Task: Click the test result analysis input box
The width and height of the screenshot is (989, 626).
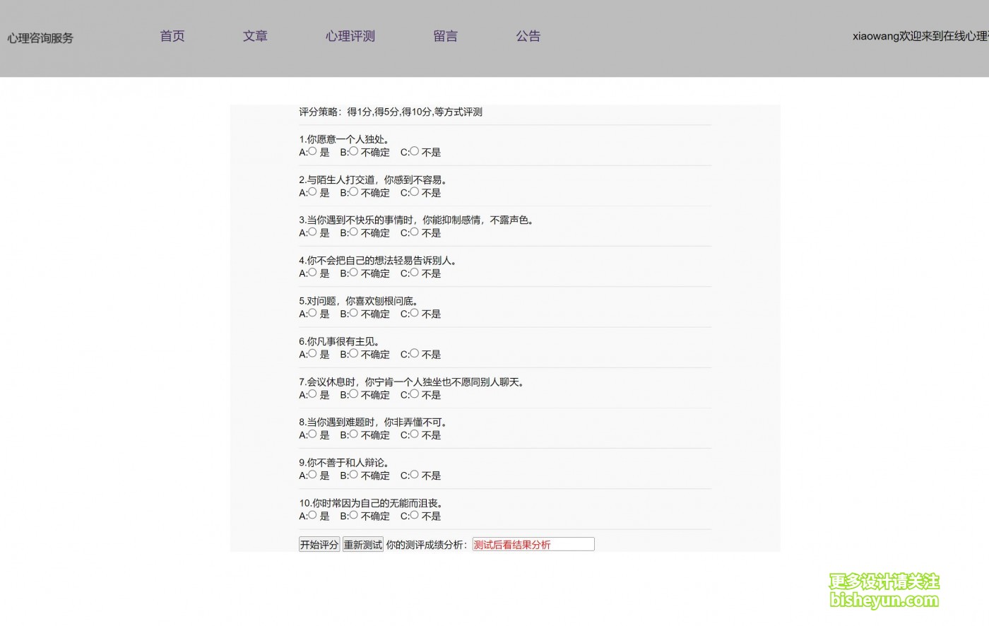Action: tap(533, 544)
